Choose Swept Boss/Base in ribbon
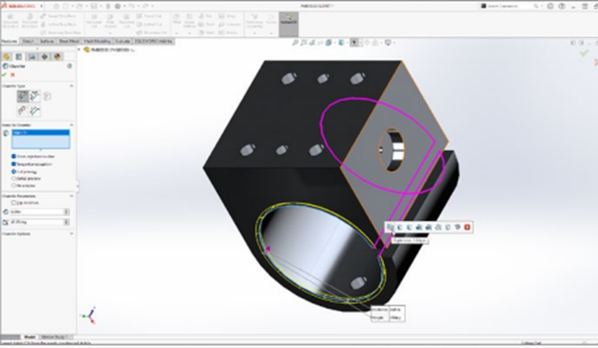Screen dimensions: 598x348 click(x=59, y=16)
